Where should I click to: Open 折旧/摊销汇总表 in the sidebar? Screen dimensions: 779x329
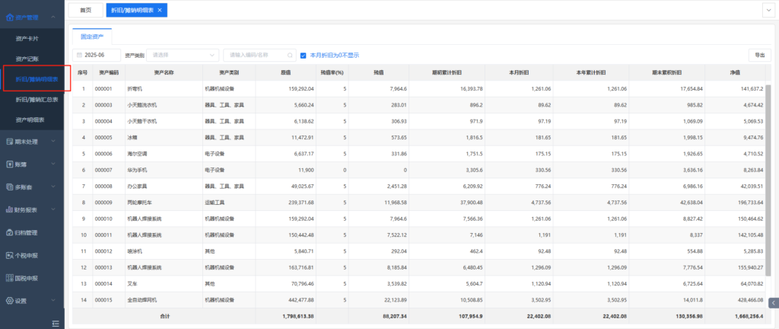[x=37, y=100]
